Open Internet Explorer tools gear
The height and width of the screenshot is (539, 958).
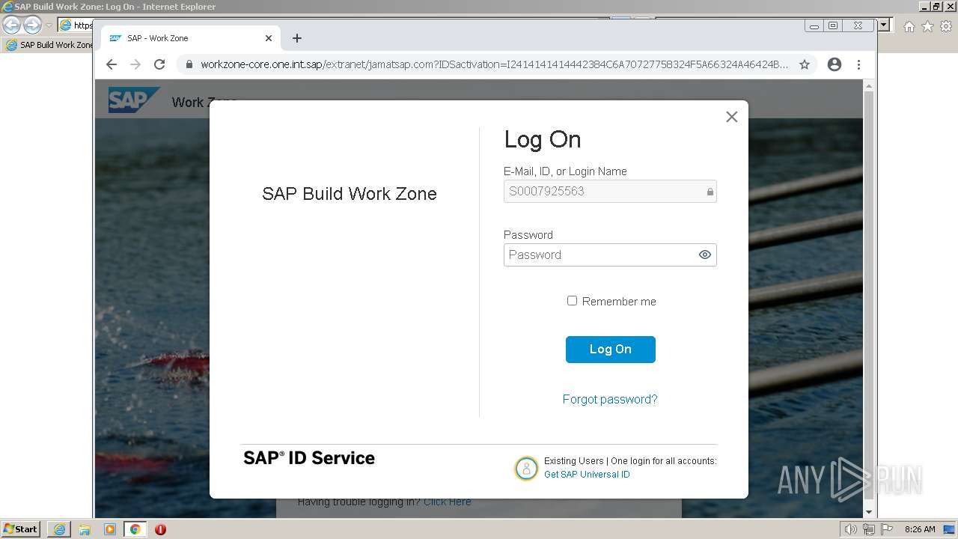click(x=946, y=26)
